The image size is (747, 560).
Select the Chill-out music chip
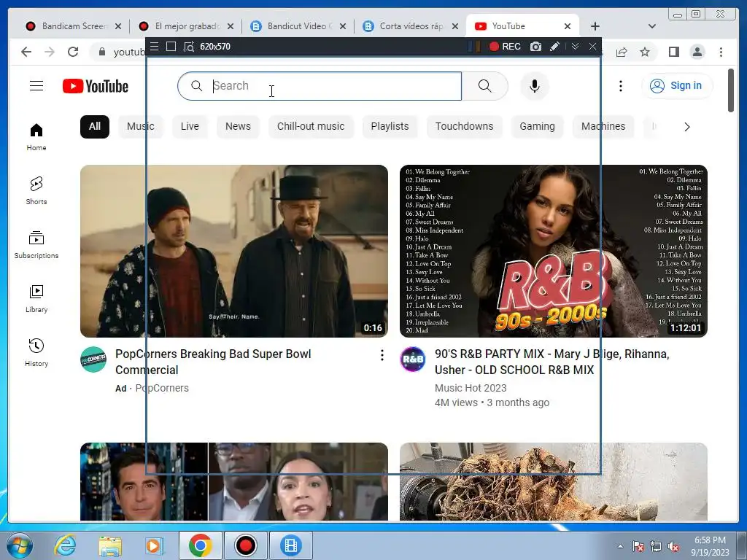pos(311,127)
